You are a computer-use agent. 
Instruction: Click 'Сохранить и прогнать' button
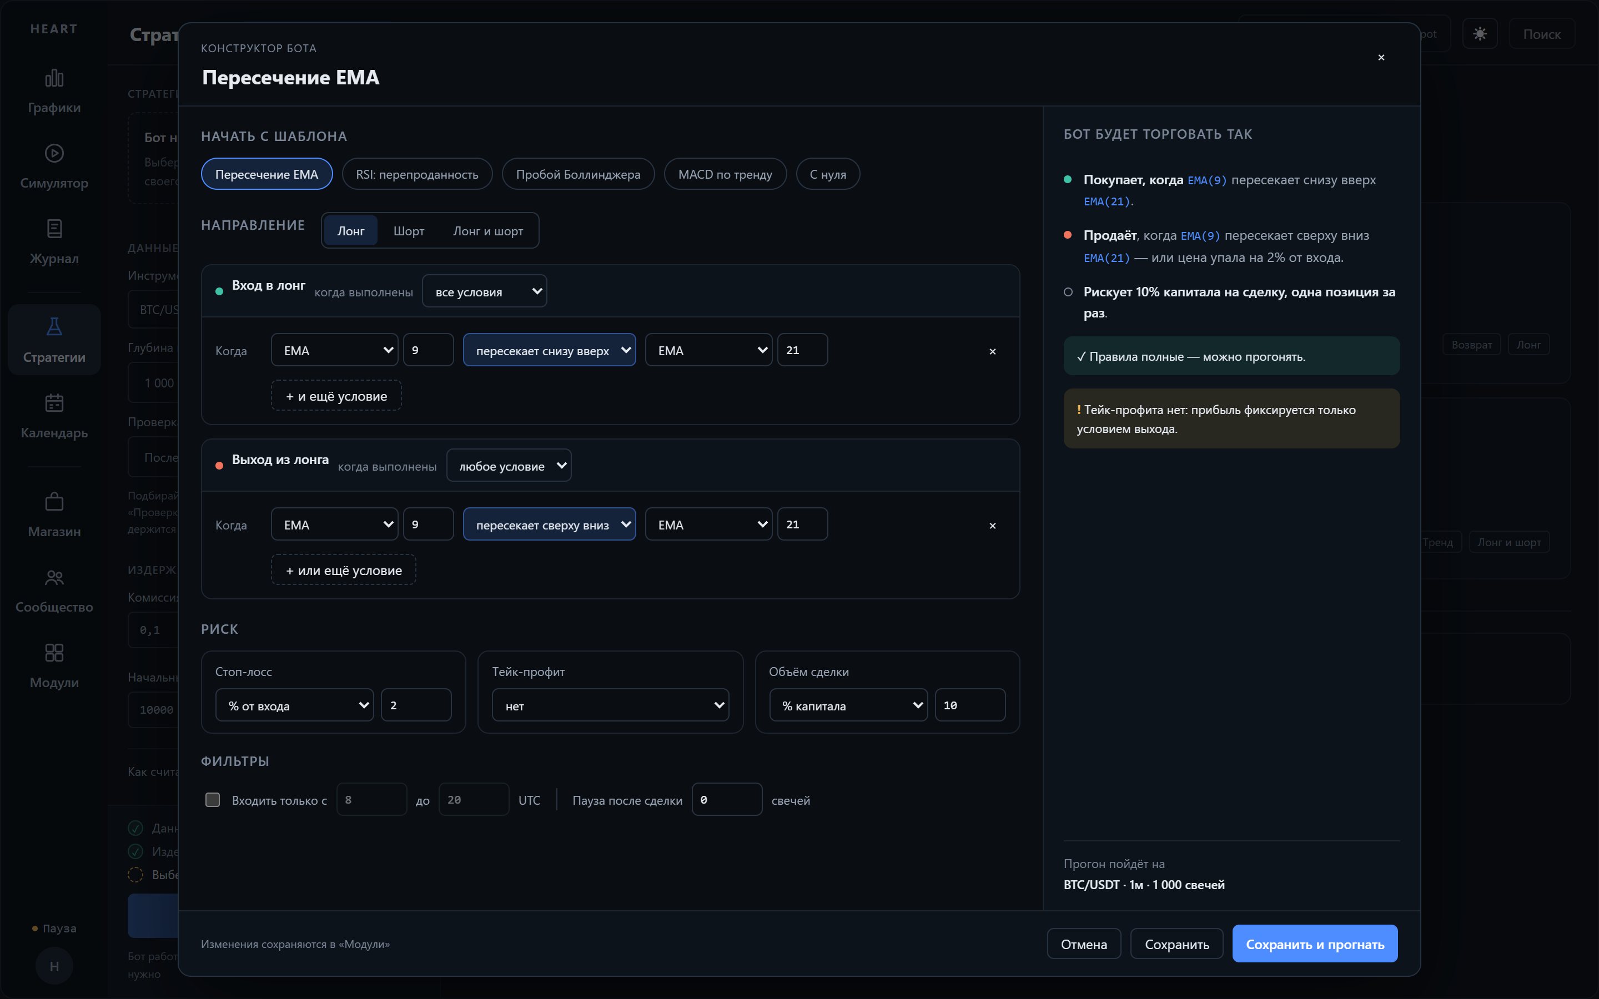point(1315,945)
